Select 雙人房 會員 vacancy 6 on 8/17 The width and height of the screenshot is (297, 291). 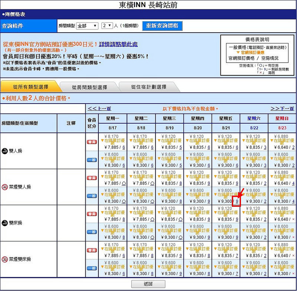click(124, 147)
